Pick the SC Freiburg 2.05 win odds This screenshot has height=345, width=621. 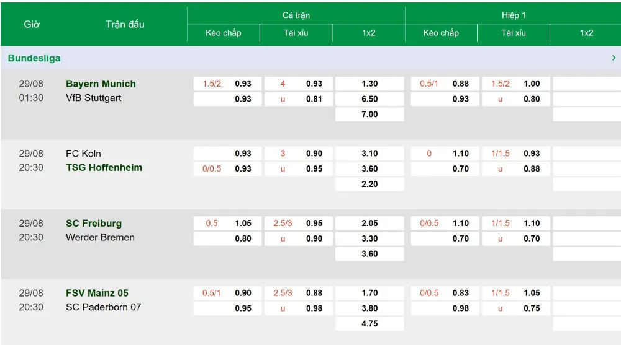(x=369, y=223)
